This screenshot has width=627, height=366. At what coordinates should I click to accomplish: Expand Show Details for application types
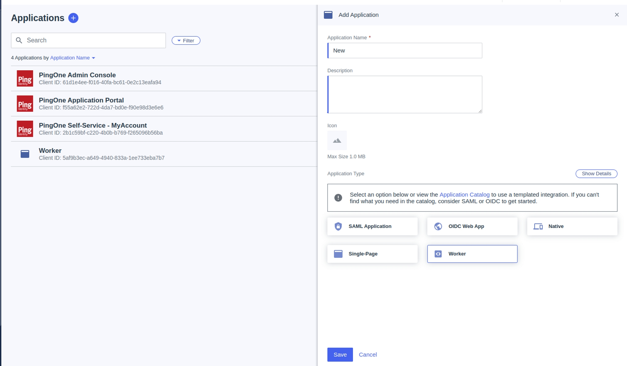pyautogui.click(x=596, y=174)
